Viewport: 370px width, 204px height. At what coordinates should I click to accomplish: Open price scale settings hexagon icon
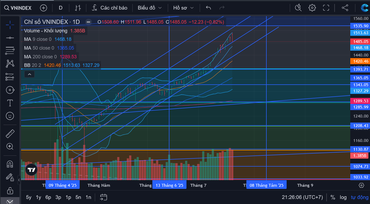tap(361, 185)
